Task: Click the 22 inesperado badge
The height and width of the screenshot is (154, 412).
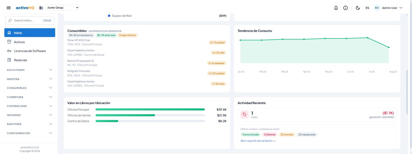Action: click(x=307, y=134)
